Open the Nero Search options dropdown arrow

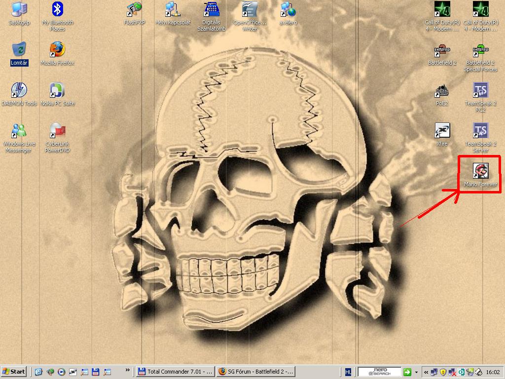point(417,372)
